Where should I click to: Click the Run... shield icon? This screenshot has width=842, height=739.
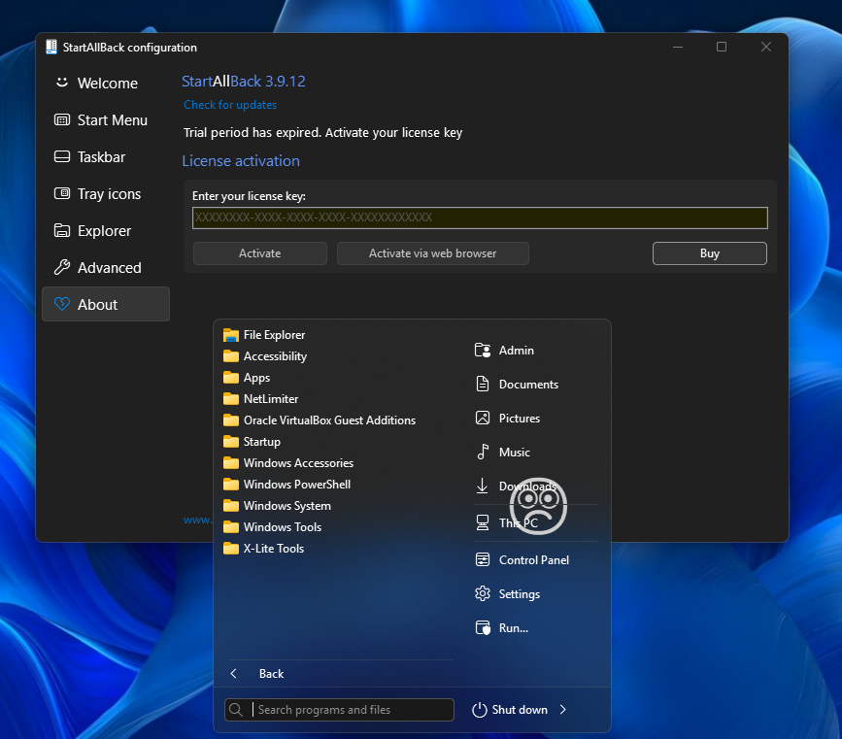pyautogui.click(x=483, y=627)
